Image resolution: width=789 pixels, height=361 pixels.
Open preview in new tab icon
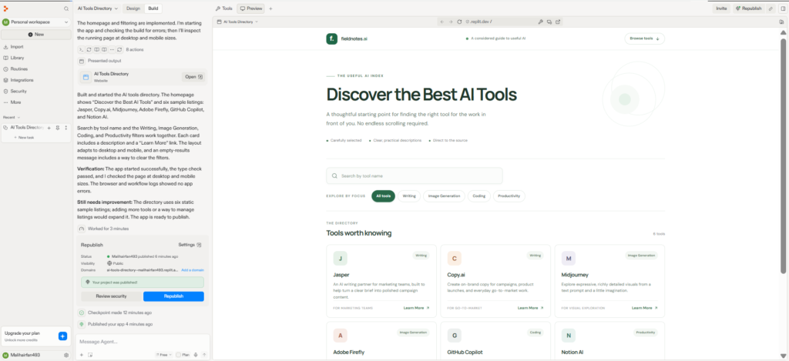point(558,22)
